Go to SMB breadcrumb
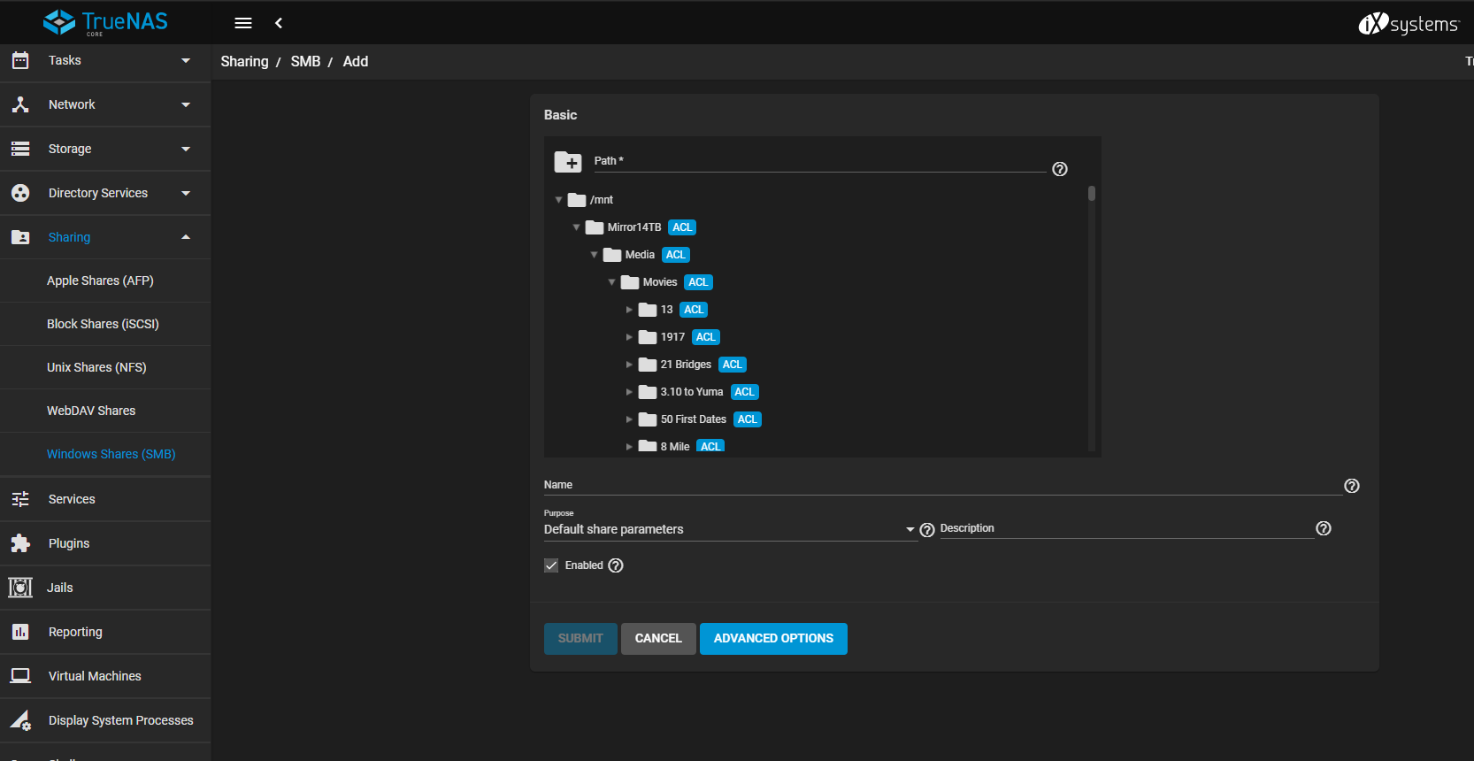This screenshot has height=761, width=1474. click(305, 61)
